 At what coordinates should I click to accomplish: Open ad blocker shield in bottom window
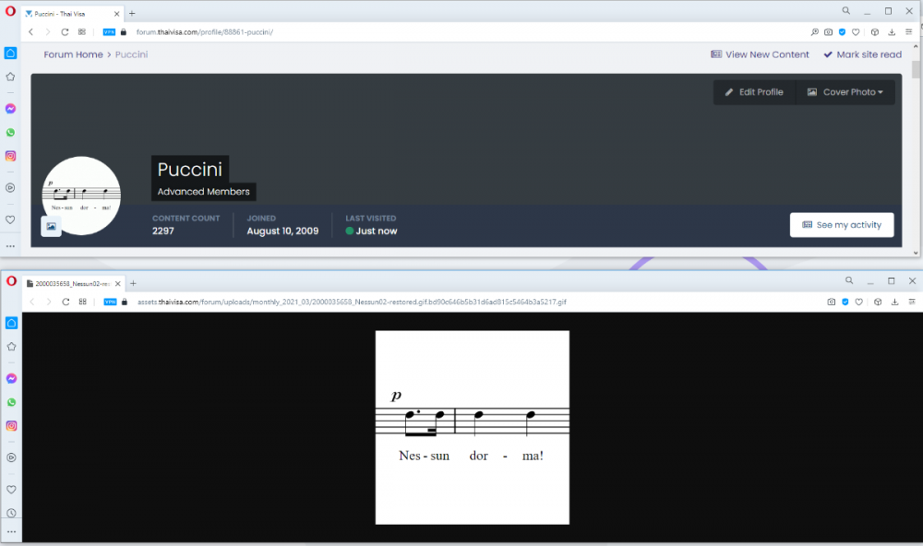tap(845, 302)
